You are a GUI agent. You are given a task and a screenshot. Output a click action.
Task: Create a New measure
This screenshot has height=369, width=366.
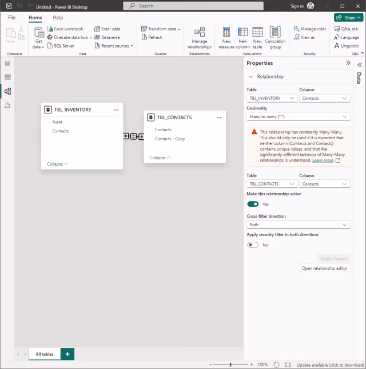[226, 38]
